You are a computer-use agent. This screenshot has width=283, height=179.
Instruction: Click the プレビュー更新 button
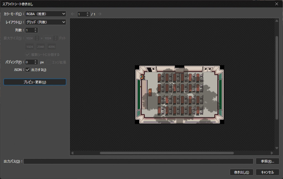click(35, 82)
